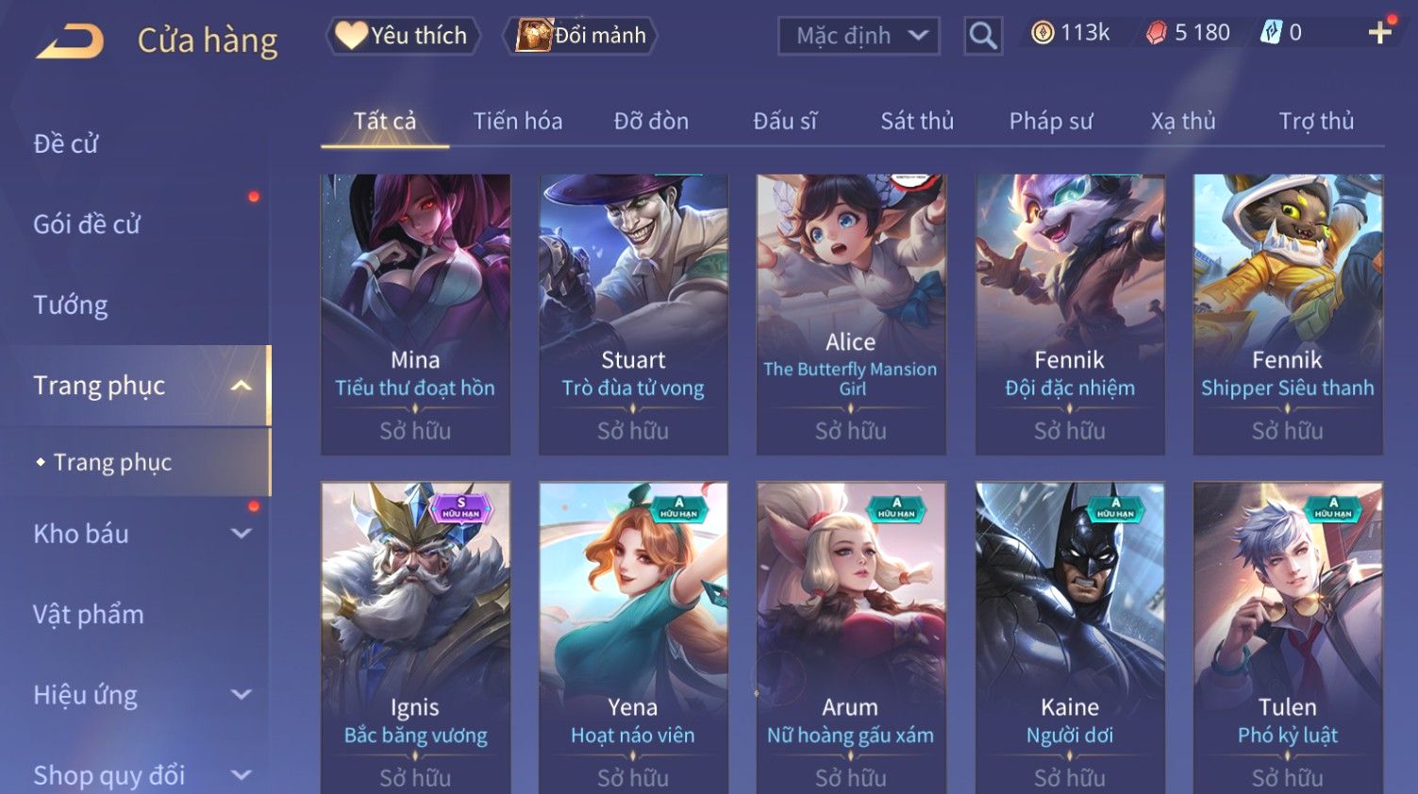Tap the plus icon to add currency
The height and width of the screenshot is (794, 1418).
(x=1379, y=33)
